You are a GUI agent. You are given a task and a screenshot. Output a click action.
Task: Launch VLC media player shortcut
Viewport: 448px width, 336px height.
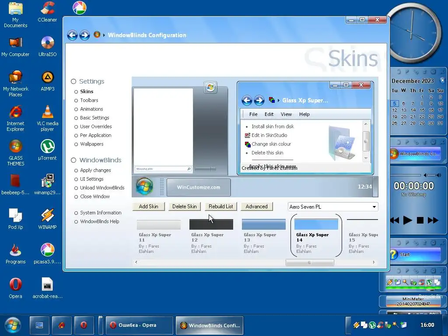point(47,119)
